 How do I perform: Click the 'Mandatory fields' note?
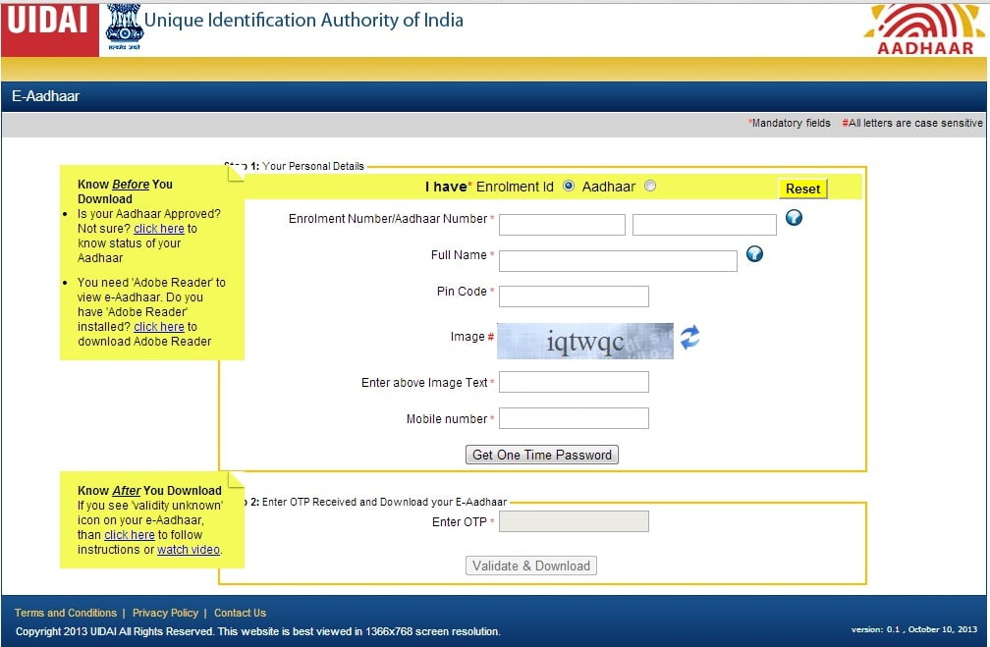790,123
